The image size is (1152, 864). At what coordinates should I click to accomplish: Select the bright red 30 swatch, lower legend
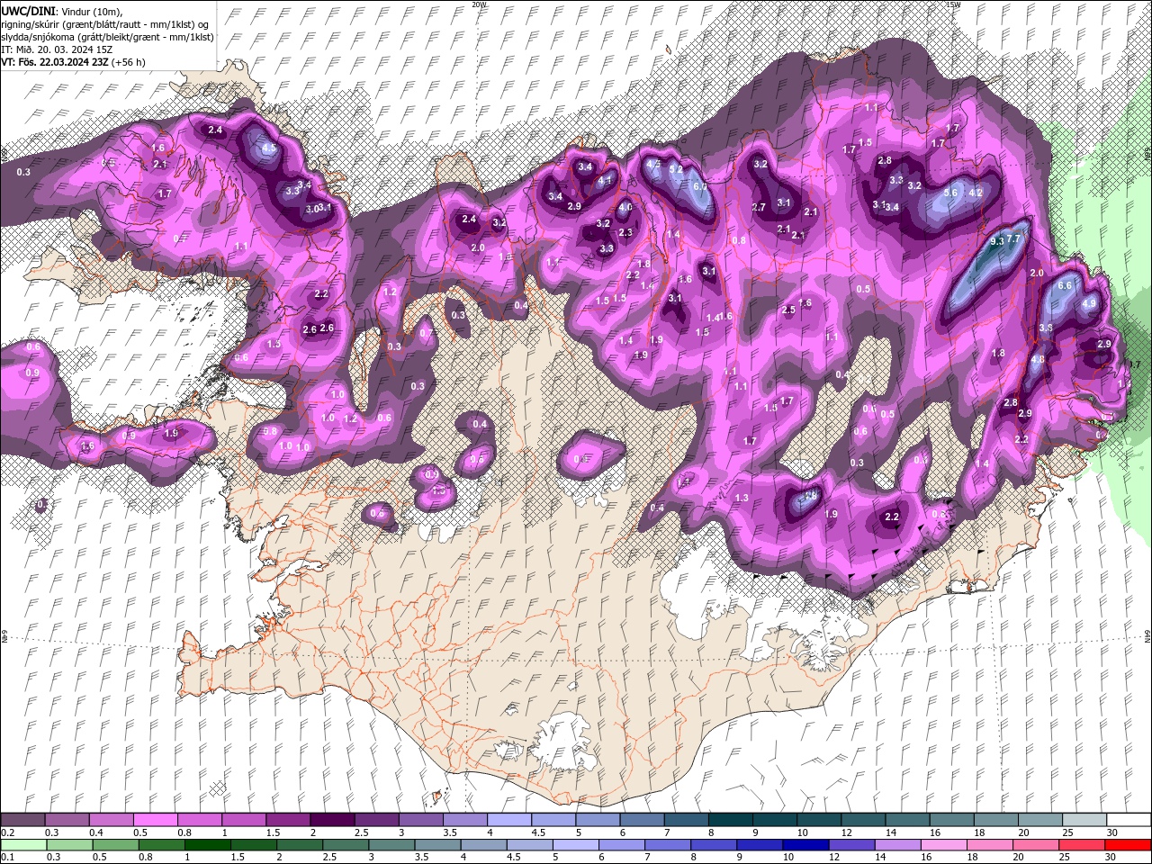1127,844
